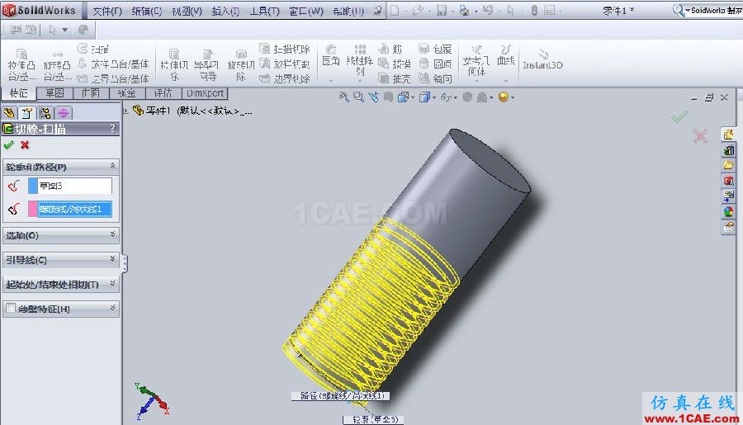Select the Lofted Boss/Base (放样凸台/基体) tool
Image resolution: width=743 pixels, height=425 pixels.
[114, 64]
